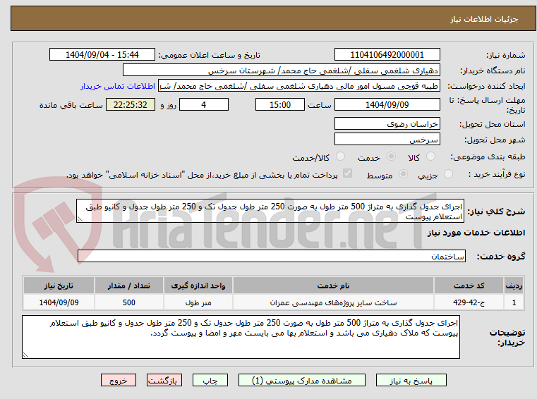Viewport: 537px width, 399px height.
Task: Click table date cell 1404/09/09
Action: tap(59, 302)
